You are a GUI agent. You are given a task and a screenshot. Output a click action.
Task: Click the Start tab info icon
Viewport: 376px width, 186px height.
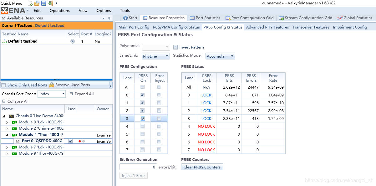(125, 18)
